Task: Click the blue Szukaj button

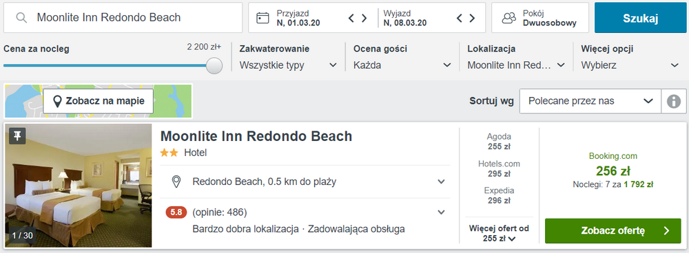Action: [x=640, y=18]
